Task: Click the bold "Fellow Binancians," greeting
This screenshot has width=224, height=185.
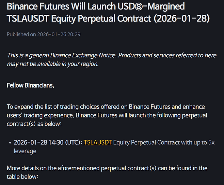Action: (30, 85)
